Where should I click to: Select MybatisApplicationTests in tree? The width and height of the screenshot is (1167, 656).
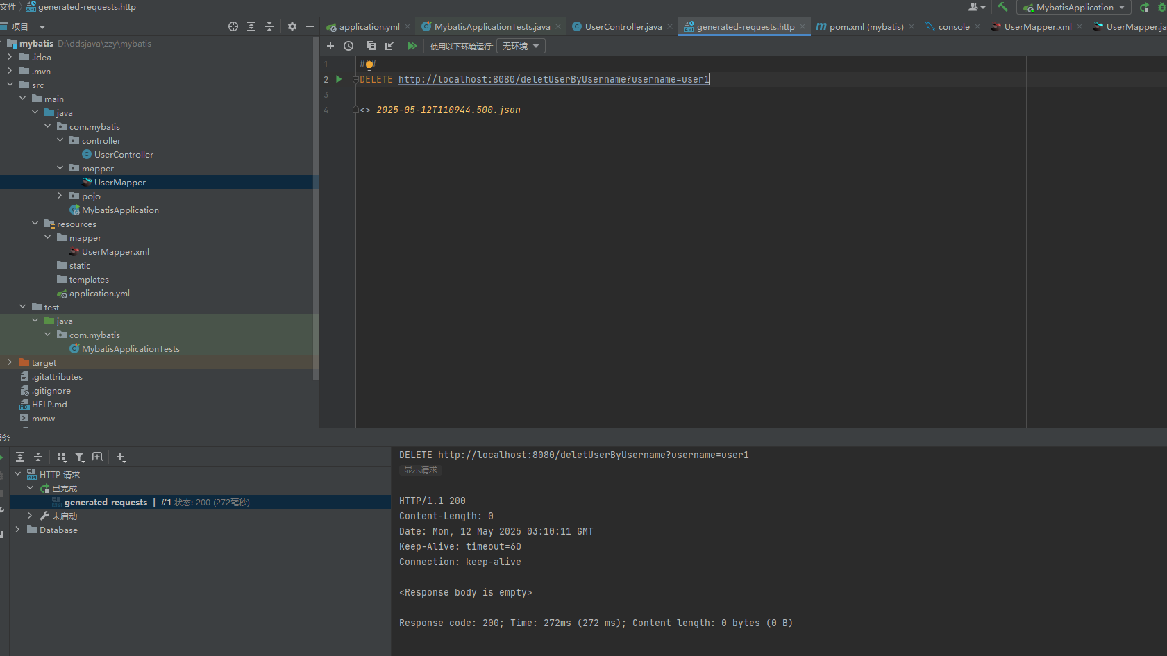[x=131, y=348]
